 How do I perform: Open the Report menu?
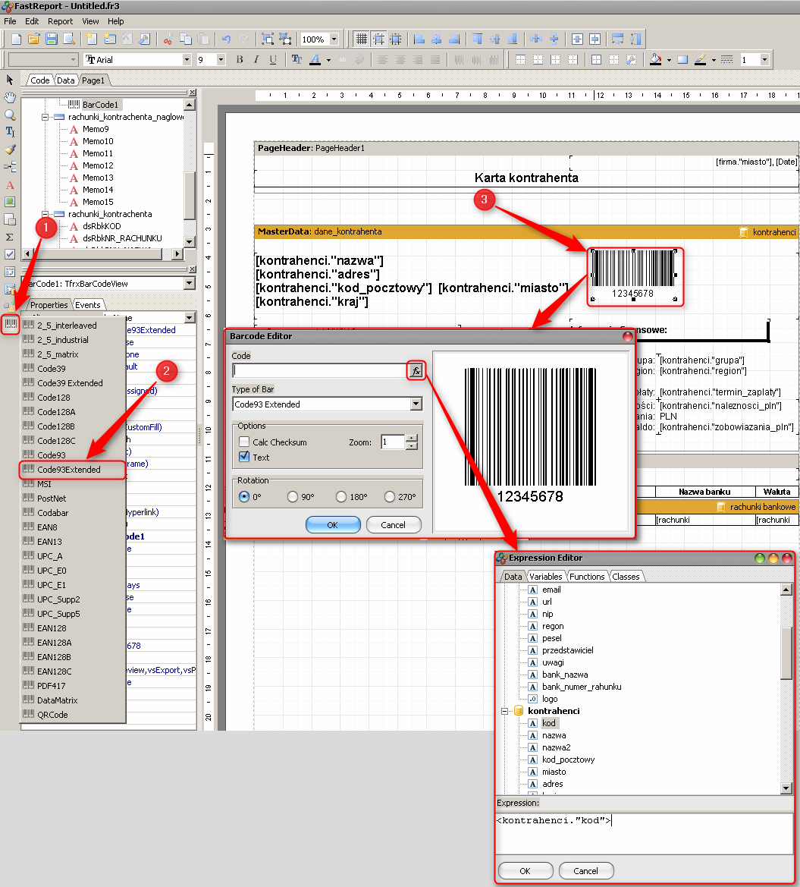pos(60,21)
